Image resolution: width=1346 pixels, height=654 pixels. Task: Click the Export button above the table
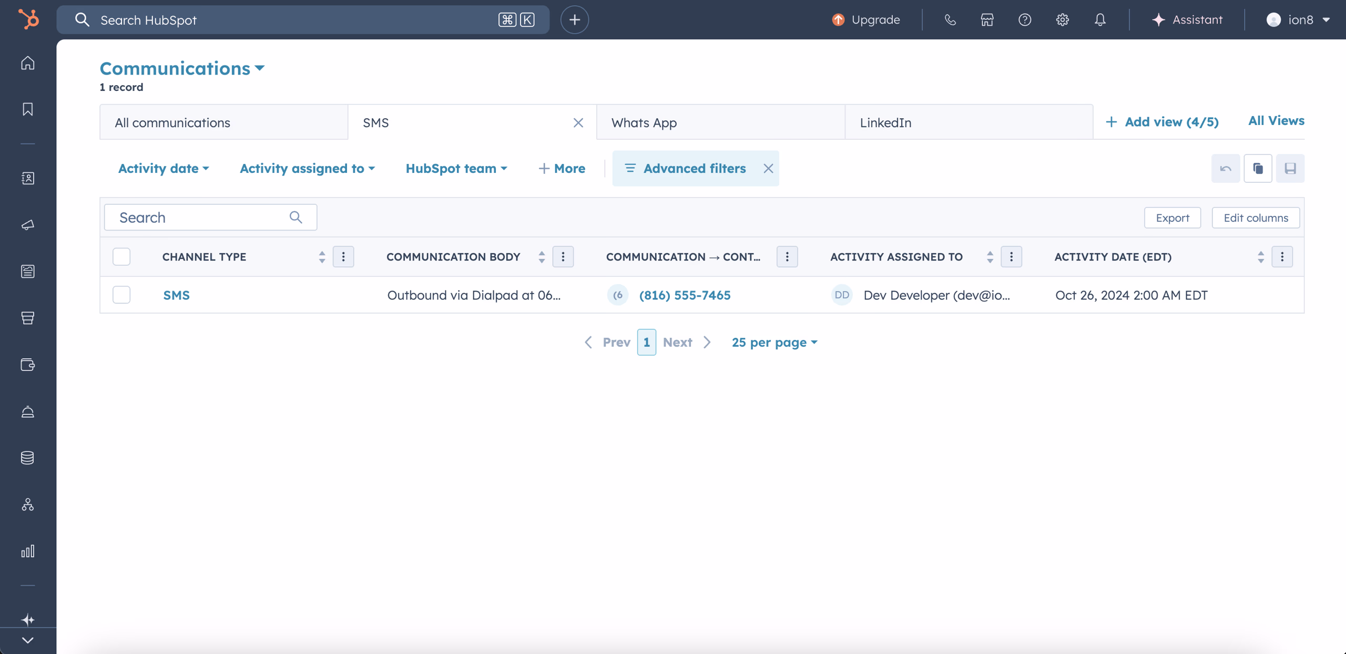point(1172,217)
